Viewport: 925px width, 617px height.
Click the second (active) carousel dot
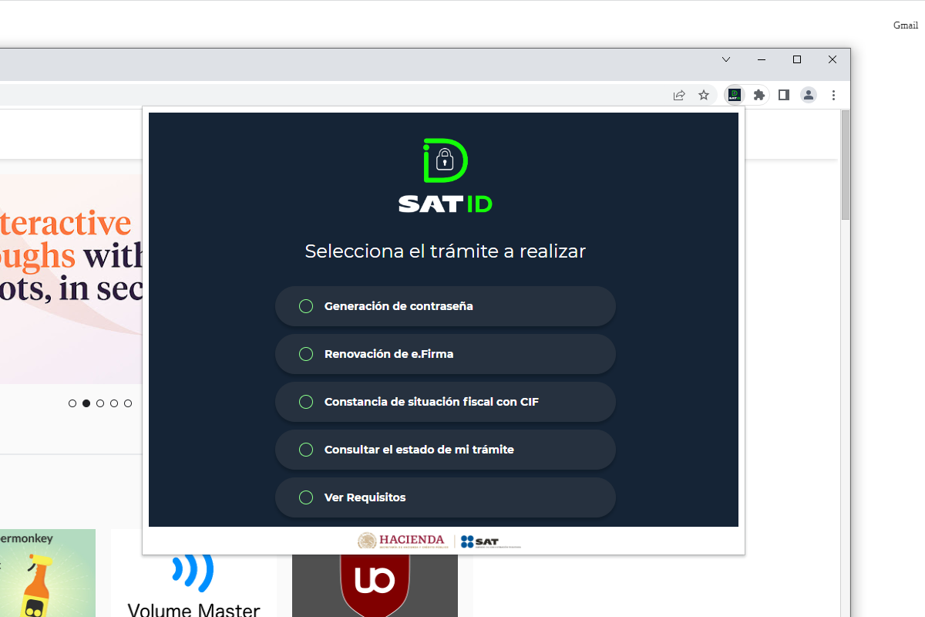(86, 403)
